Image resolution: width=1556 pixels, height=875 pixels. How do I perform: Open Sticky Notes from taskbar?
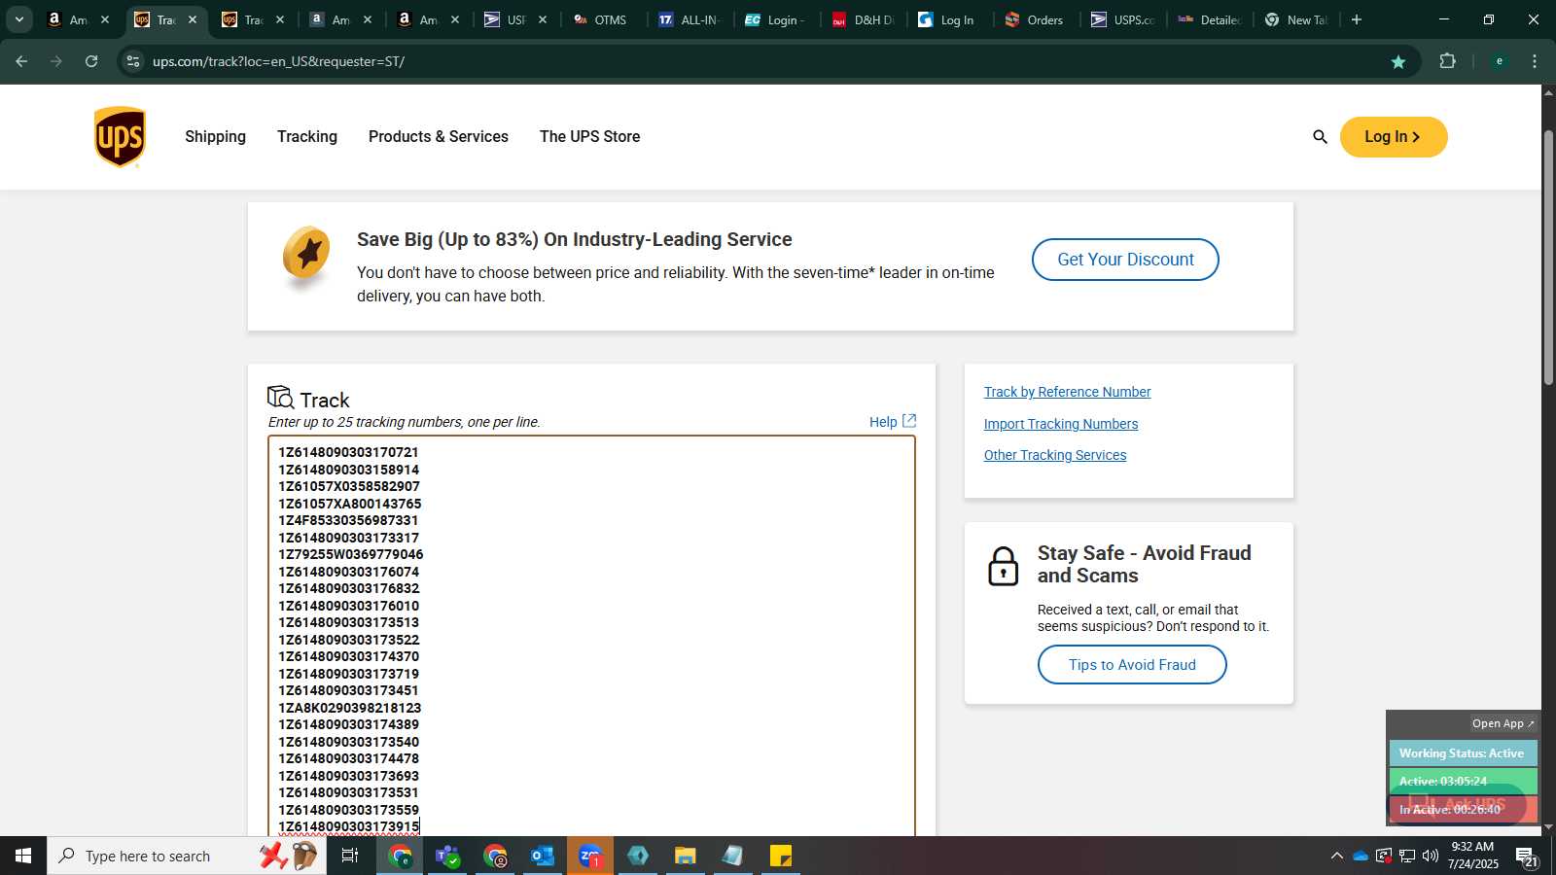[x=780, y=856]
